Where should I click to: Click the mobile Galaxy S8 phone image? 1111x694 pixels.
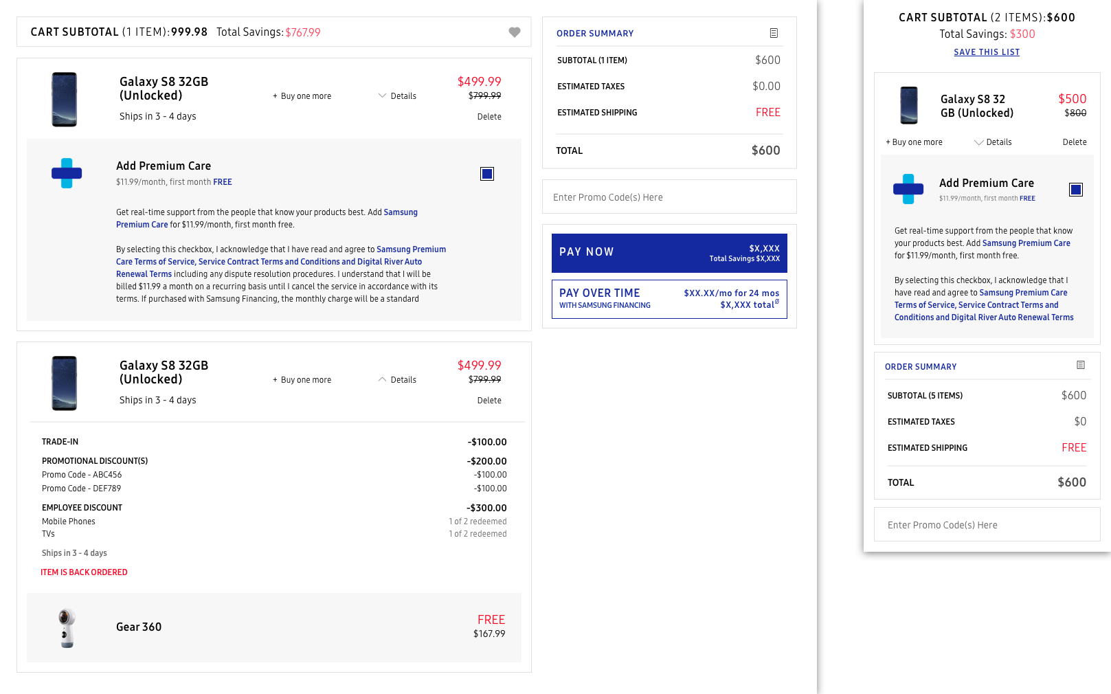[909, 105]
